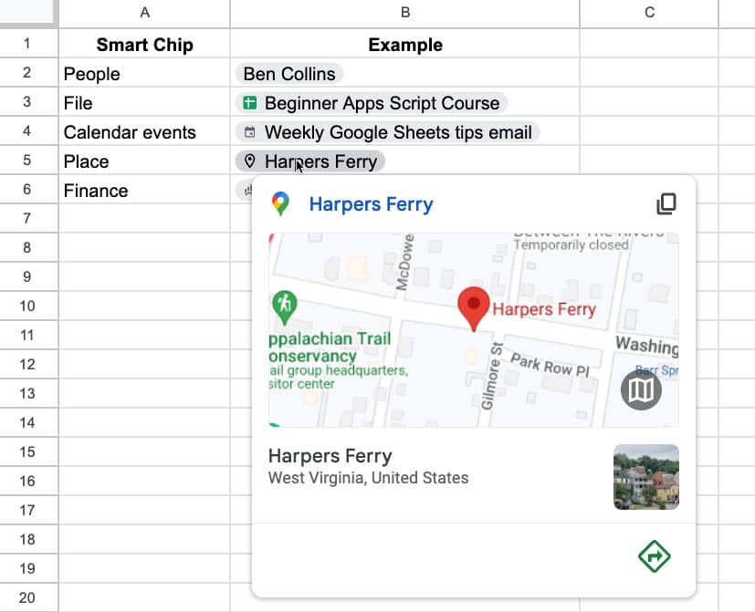Click the Temporarily closed map label

coord(571,245)
